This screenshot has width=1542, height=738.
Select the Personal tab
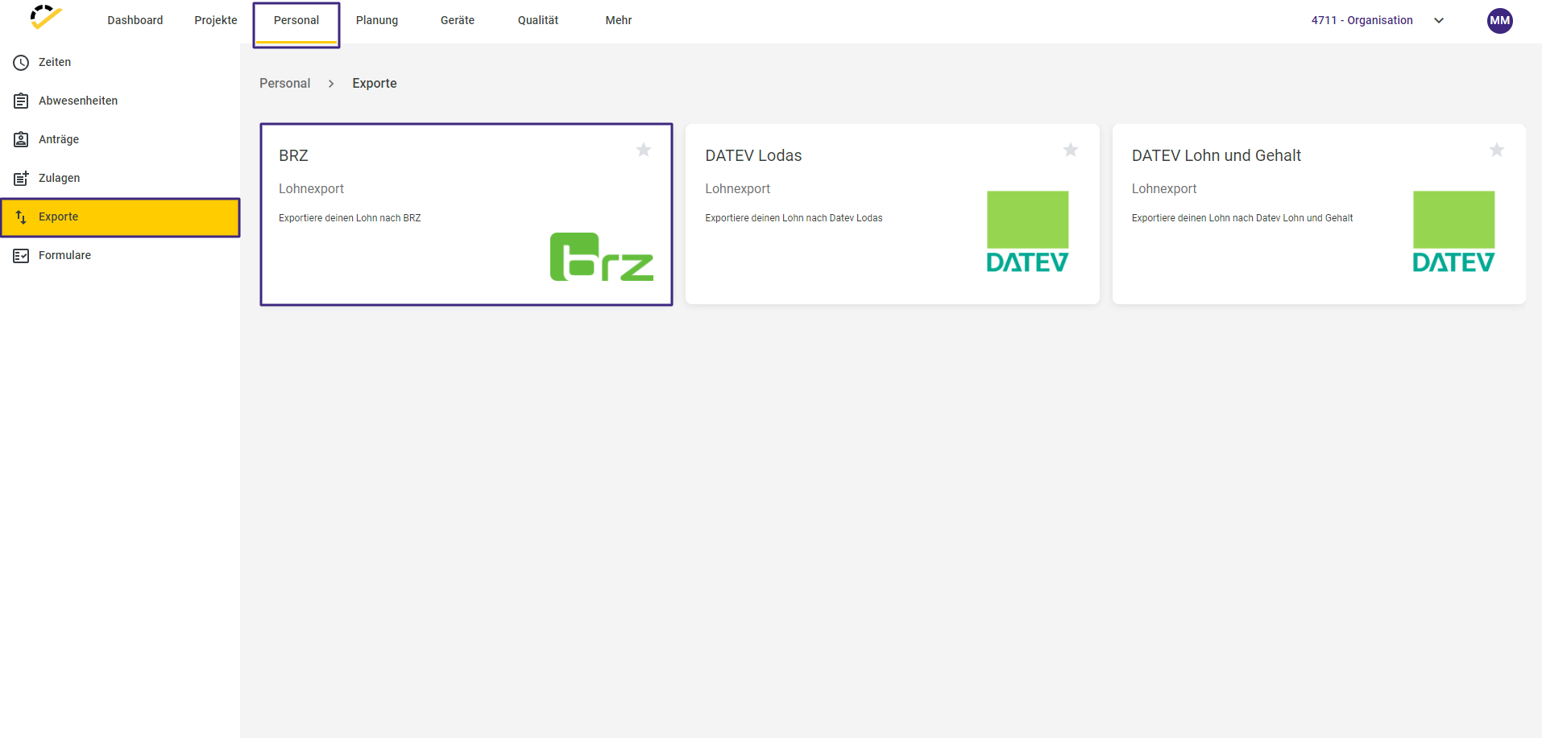point(296,21)
